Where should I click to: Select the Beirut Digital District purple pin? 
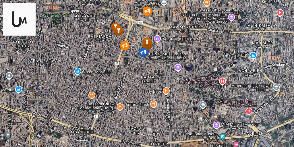coord(157,39)
